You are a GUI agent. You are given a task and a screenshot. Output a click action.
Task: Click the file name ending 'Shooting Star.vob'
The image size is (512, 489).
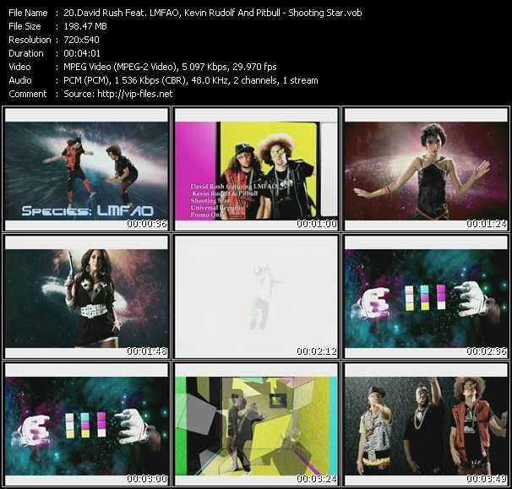(x=213, y=13)
